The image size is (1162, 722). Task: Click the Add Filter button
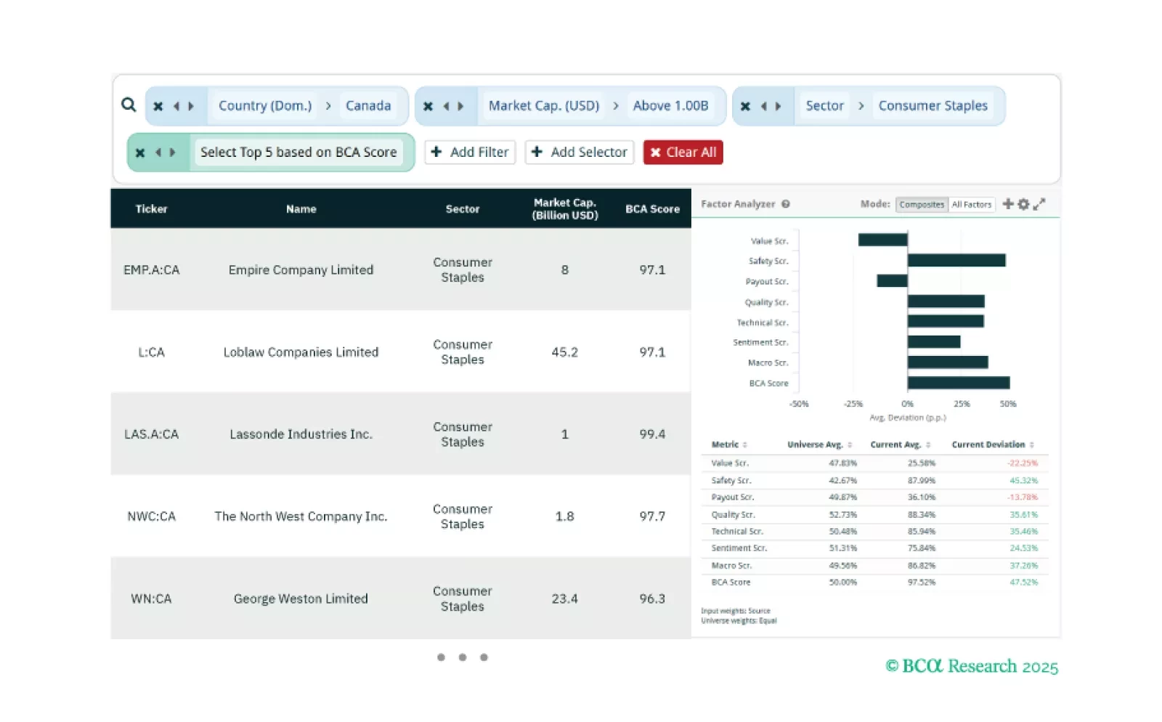tap(470, 153)
